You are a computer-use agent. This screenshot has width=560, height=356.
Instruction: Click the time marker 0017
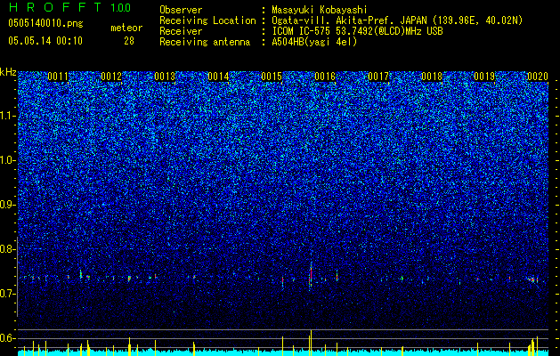[x=378, y=77]
